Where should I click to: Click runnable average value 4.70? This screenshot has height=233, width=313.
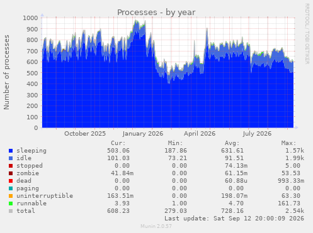click(236, 203)
